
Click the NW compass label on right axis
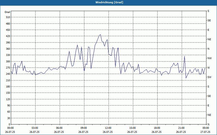coord(209,58)
